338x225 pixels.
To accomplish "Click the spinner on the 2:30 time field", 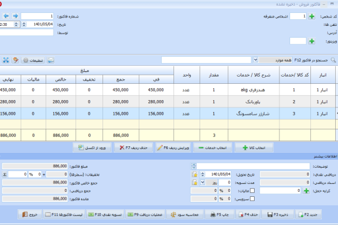I will pos(16,24).
